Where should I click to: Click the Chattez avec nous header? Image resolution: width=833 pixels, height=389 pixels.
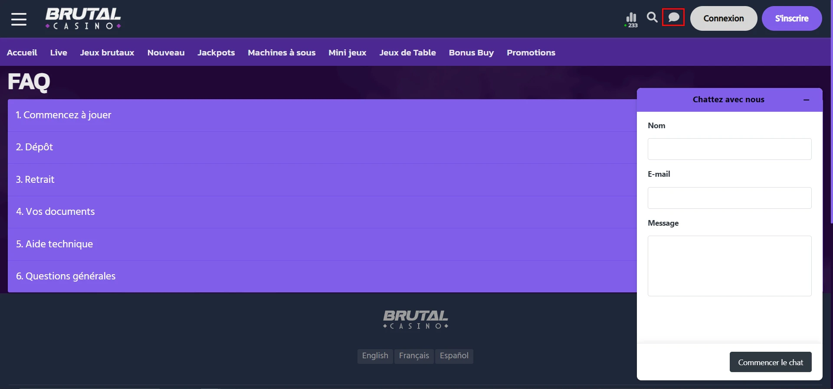pos(728,100)
